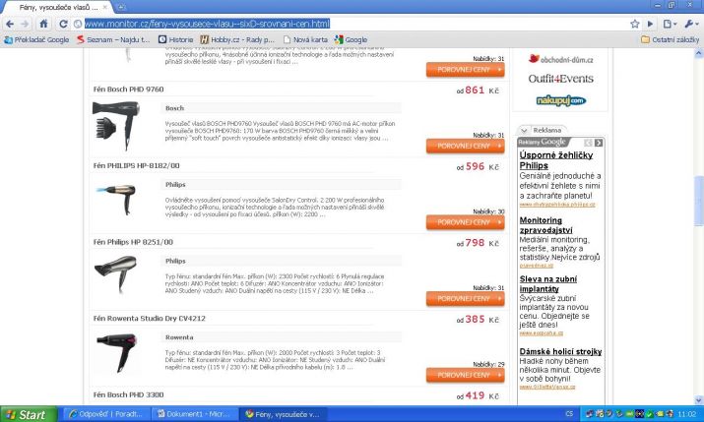Open obchodní-dům.cz shop logo
Screen dimensions: 704x422
click(x=561, y=59)
